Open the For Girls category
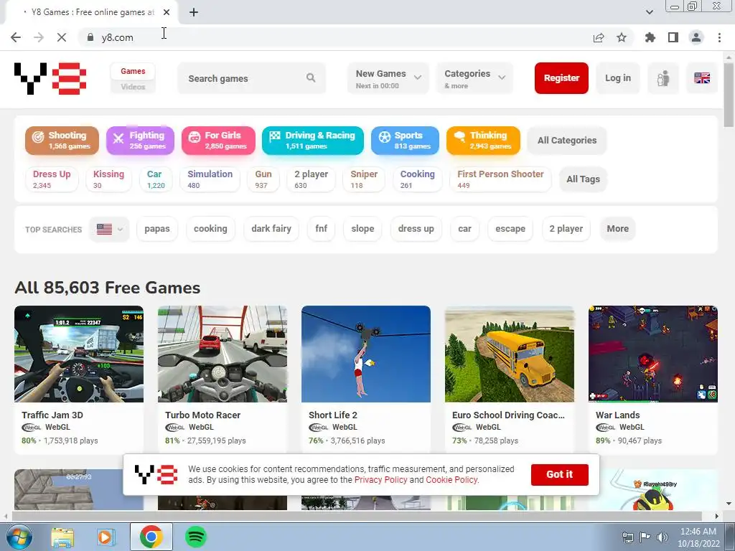This screenshot has height=551, width=735. [218, 140]
